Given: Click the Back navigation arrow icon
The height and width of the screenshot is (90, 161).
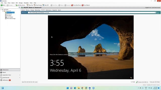Looking at the screenshot, I should coord(2,5).
